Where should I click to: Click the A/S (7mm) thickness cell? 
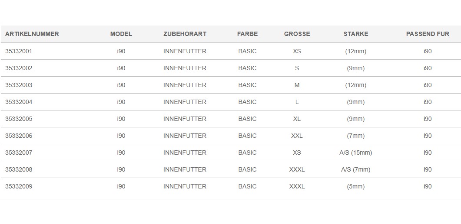tap(356, 170)
